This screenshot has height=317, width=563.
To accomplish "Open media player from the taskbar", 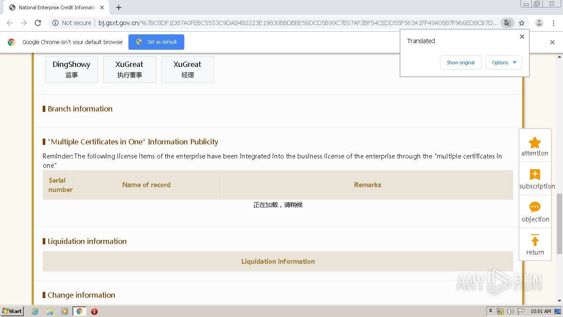I will tap(65, 311).
